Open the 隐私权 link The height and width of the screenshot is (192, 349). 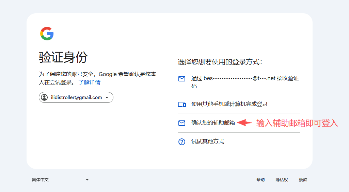(x=282, y=180)
